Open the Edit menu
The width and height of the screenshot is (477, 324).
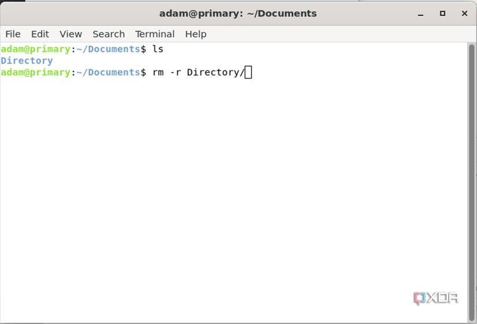(40, 34)
